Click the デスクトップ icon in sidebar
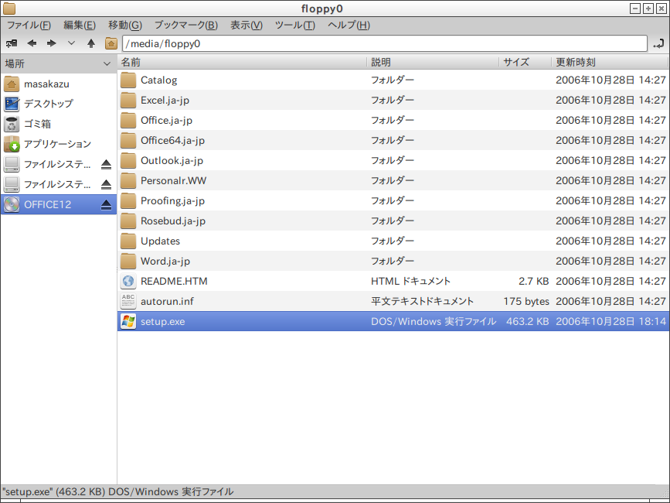 12,104
